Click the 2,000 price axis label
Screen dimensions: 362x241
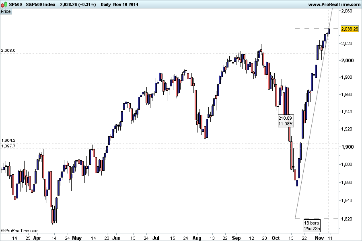pyautogui.click(x=348, y=60)
